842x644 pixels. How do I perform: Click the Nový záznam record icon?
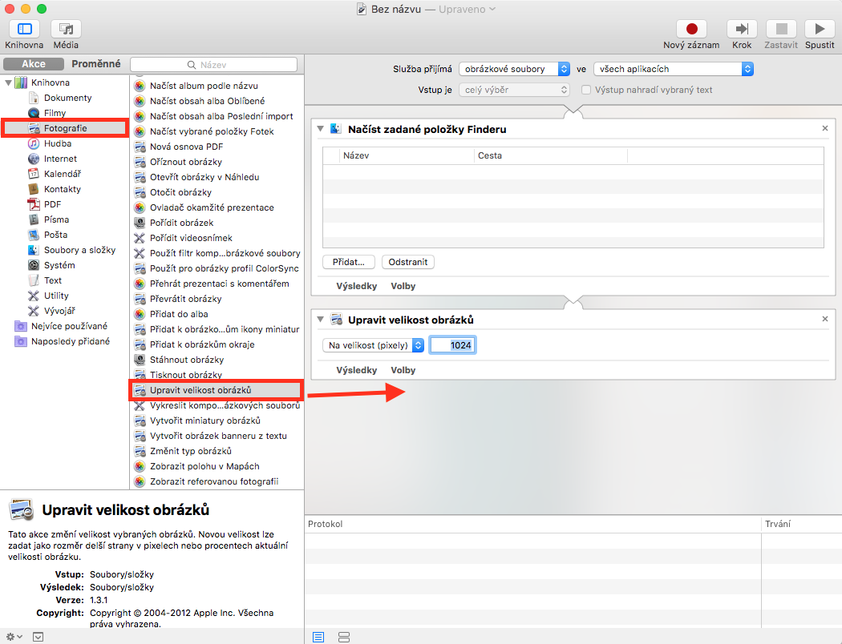pyautogui.click(x=691, y=29)
